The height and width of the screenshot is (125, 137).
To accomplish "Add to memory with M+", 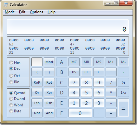I will 111,62.
